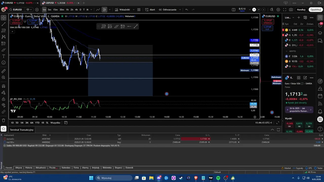This screenshot has height=182, width=324.
Task: Select the YTD date range
Action: click(37, 123)
